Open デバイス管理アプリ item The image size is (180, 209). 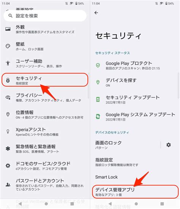tap(135, 192)
